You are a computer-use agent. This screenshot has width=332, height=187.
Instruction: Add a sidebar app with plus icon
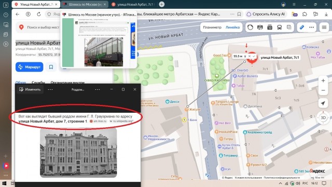(x=6, y=156)
